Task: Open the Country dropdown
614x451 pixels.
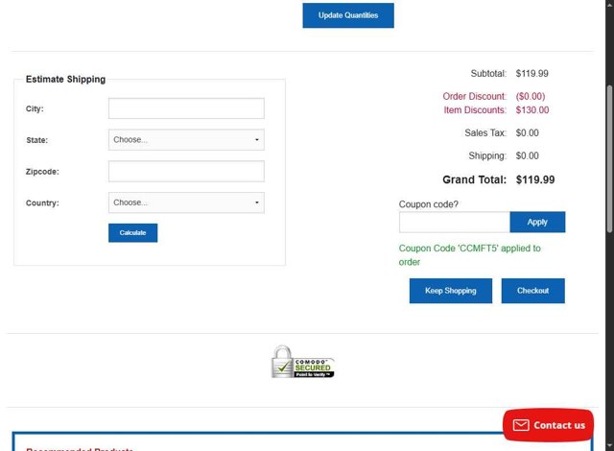Action: tap(186, 202)
